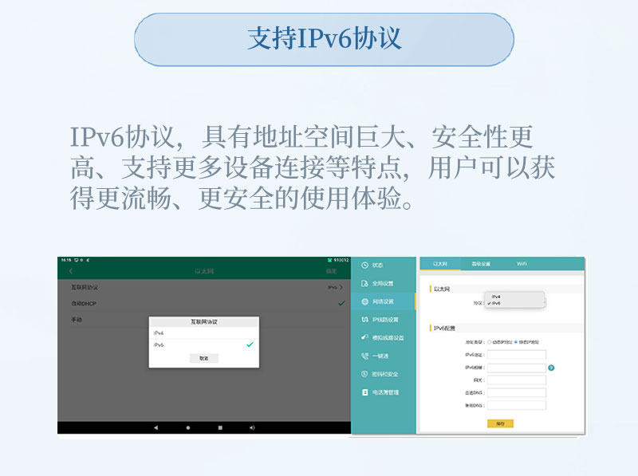Select the 动态IP地址 radio button
The height and width of the screenshot is (476, 638).
(x=490, y=342)
